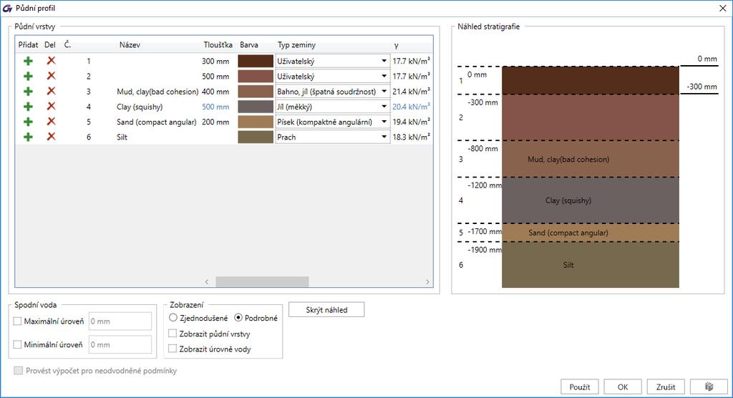Enable the Maximální úroveň checkbox
The width and height of the screenshot is (733, 398).
(x=18, y=321)
